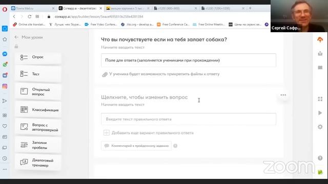This screenshot has height=184, width=328.
Task: Open the Opera sidebar bookmarks heart icon
Action: click(x=5, y=126)
